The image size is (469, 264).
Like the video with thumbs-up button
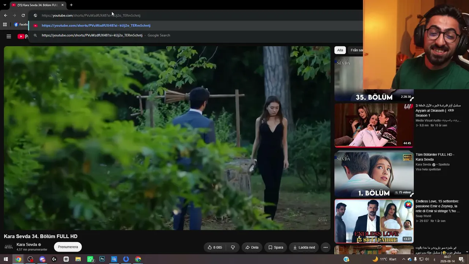click(215, 247)
